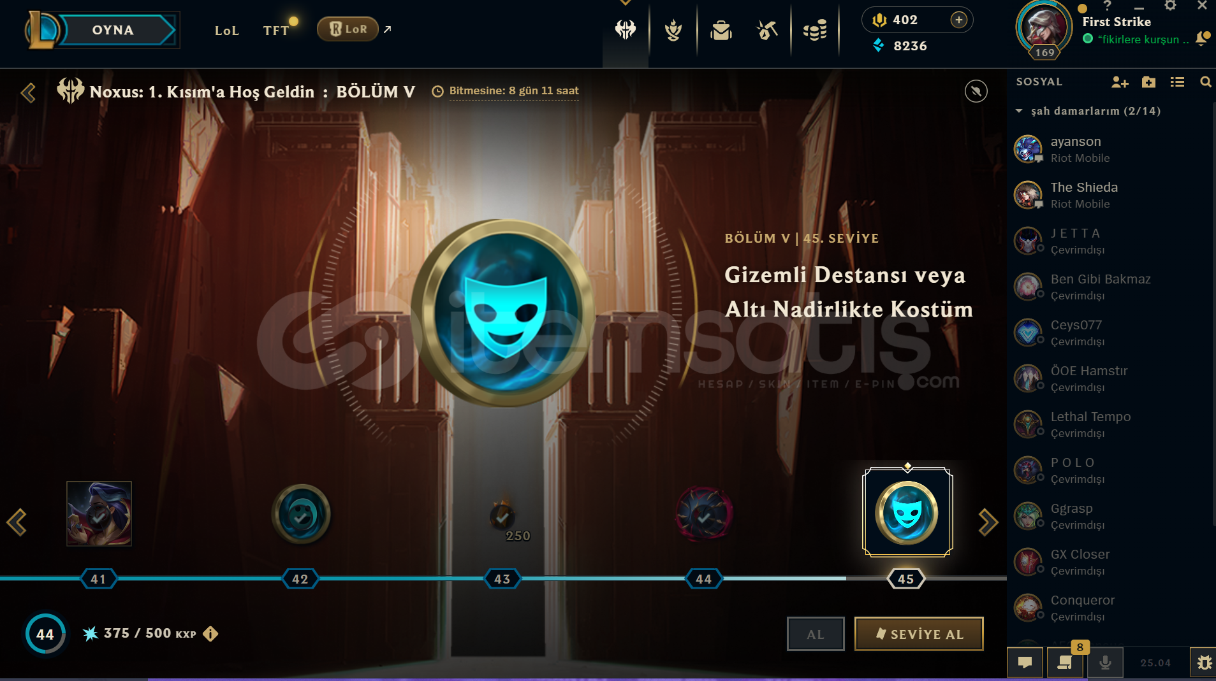1216x681 pixels.
Task: Switch to the LoL tab
Action: click(x=227, y=31)
